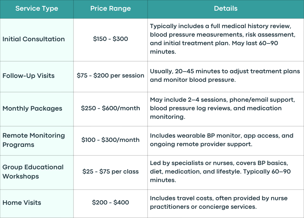Click the Service Type column header
Screen dimensions: 304x218
click(x=37, y=9)
